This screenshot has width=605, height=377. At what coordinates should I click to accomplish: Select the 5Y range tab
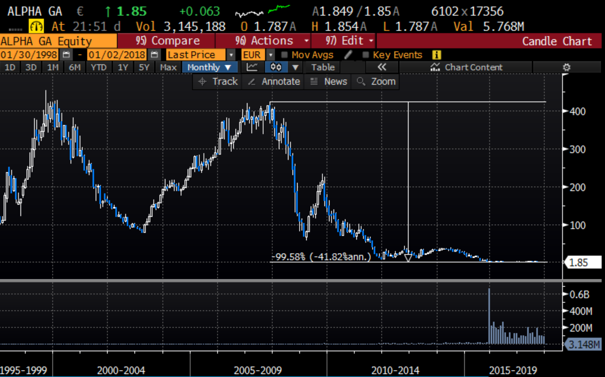coord(144,67)
